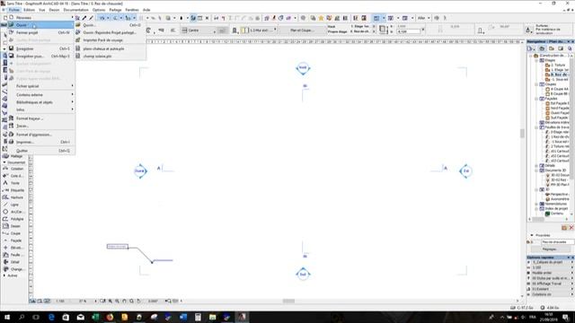Open the scale dropdown in Options rapides
The width and height of the screenshot is (575, 323).
click(x=551, y=267)
